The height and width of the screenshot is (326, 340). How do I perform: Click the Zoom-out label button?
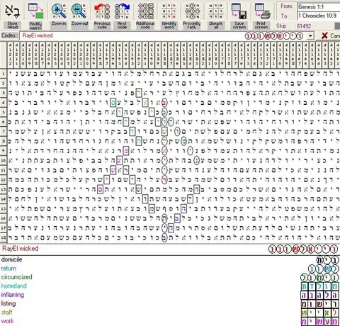point(79,23)
